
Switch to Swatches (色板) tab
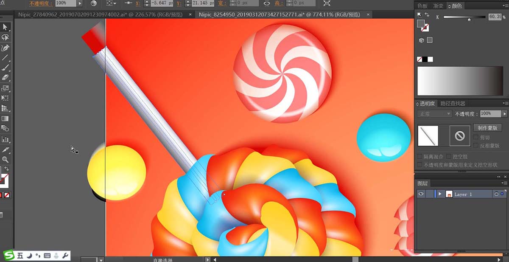[422, 6]
